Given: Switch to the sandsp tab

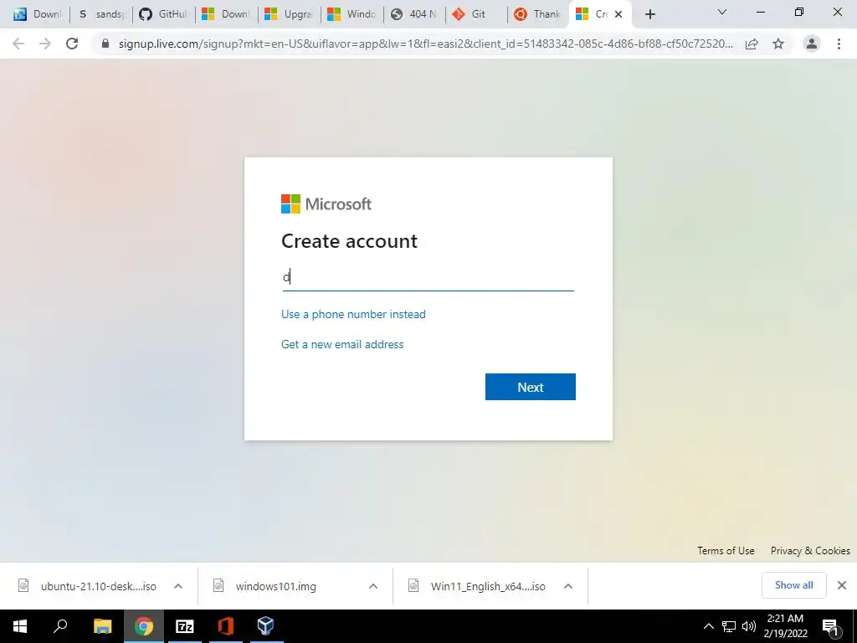Looking at the screenshot, I should pos(101,14).
